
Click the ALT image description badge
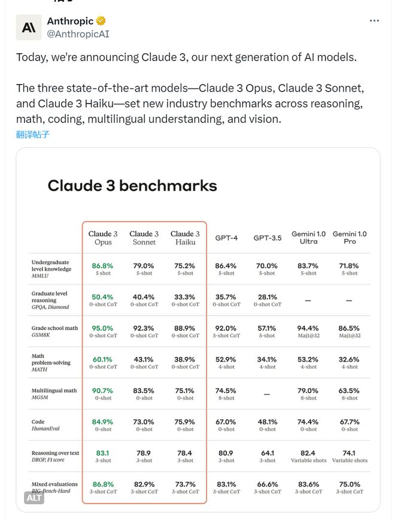click(x=34, y=498)
